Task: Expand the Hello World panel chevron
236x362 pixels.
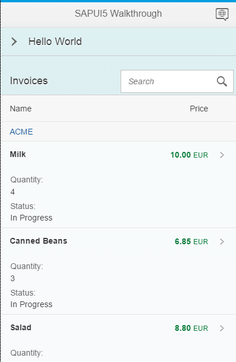Action: tap(14, 42)
